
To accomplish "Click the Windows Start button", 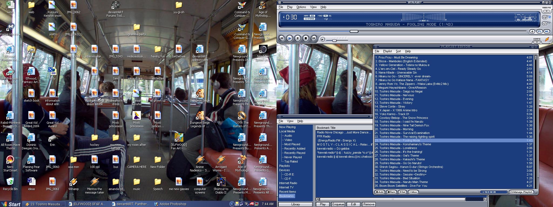I will 11,204.
